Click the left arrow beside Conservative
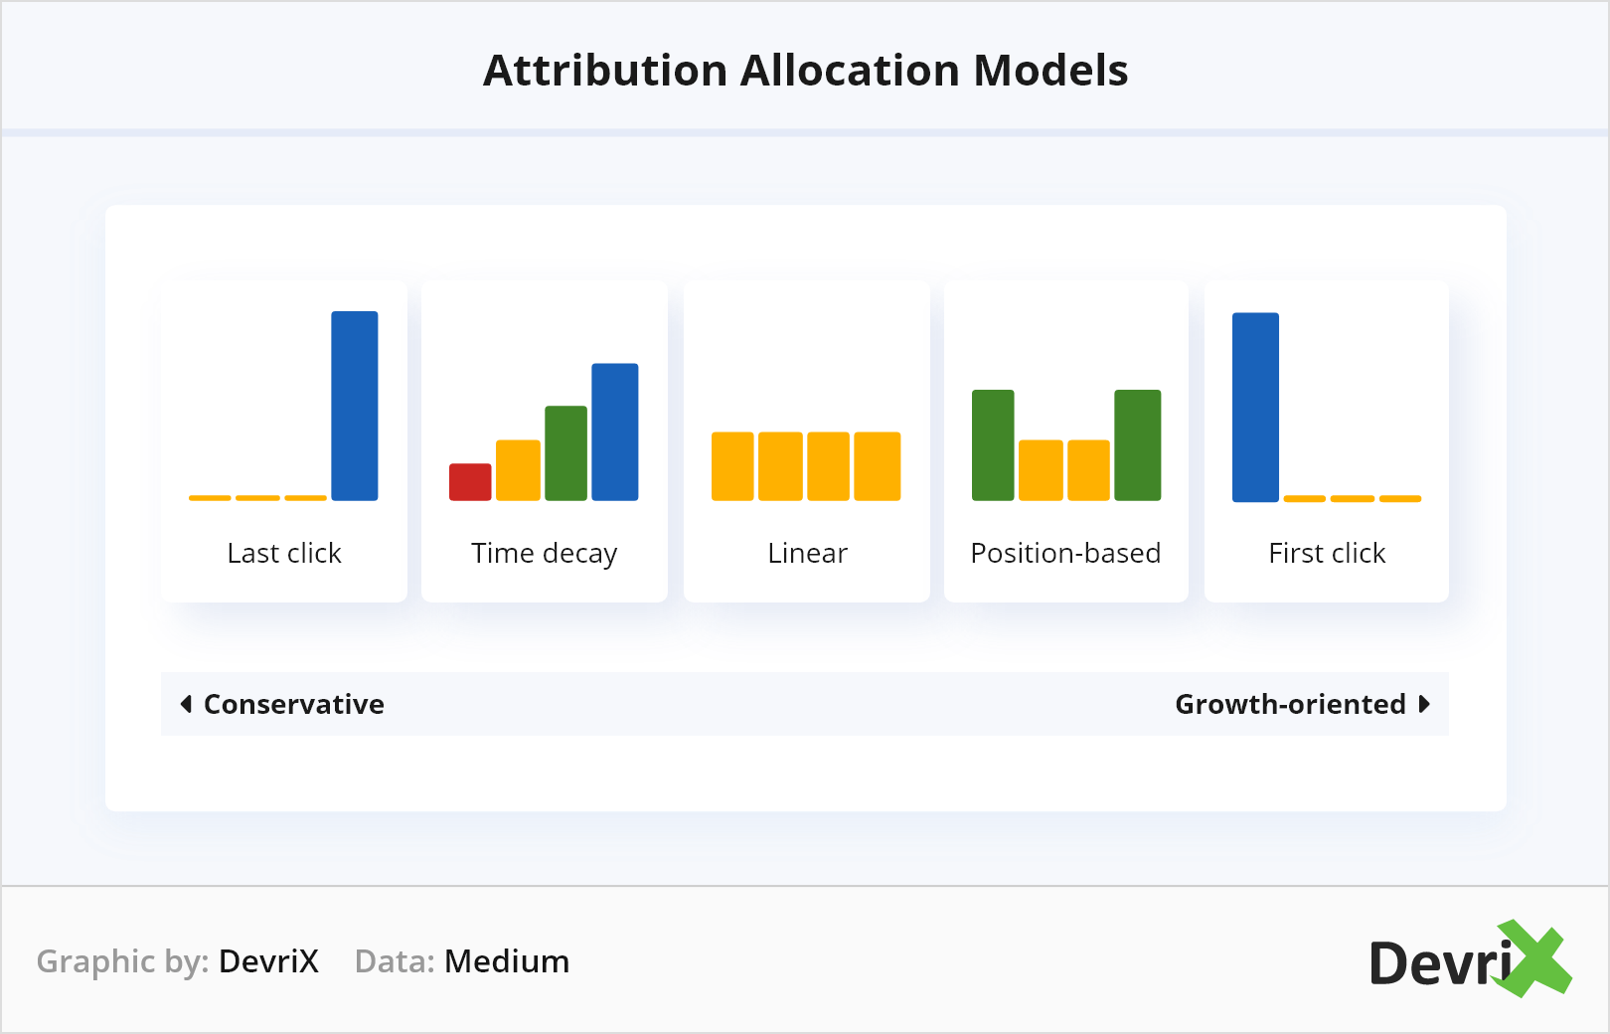This screenshot has width=1610, height=1034. [186, 704]
